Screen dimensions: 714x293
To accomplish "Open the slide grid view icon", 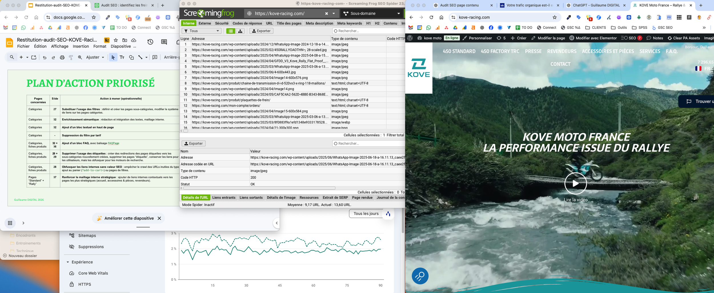I will pyautogui.click(x=10, y=223).
